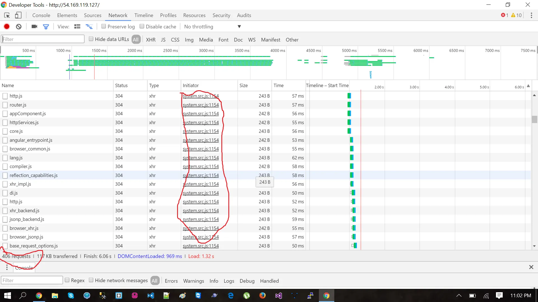Click the vertical scrollbar thumb in request list
Viewport: 538px width, 302px height.
coord(534,119)
